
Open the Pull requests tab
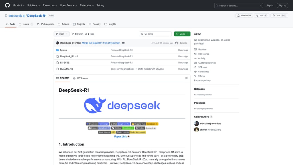pos(45,24)
